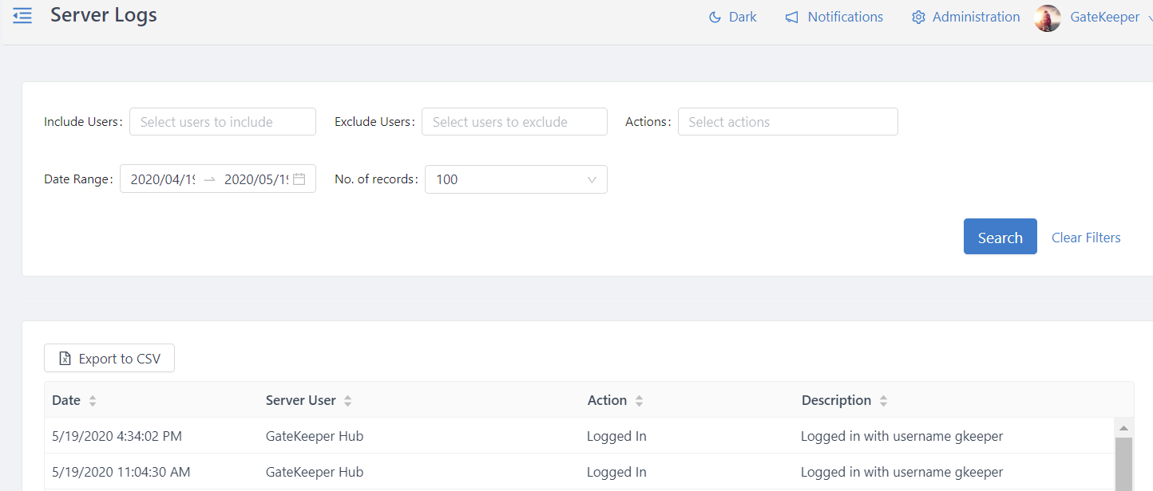
Task: Click the start date in Date Range
Action: 163,179
